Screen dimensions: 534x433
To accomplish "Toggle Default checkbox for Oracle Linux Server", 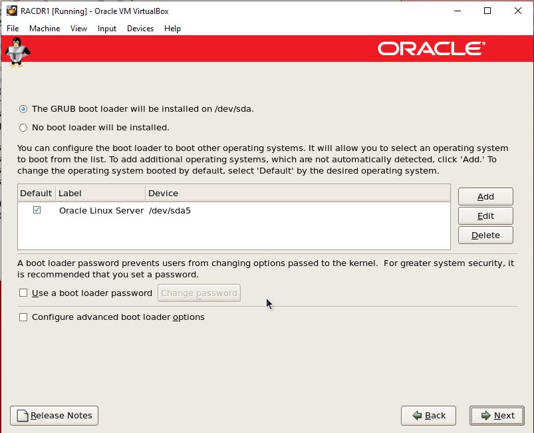I will tap(37, 210).
